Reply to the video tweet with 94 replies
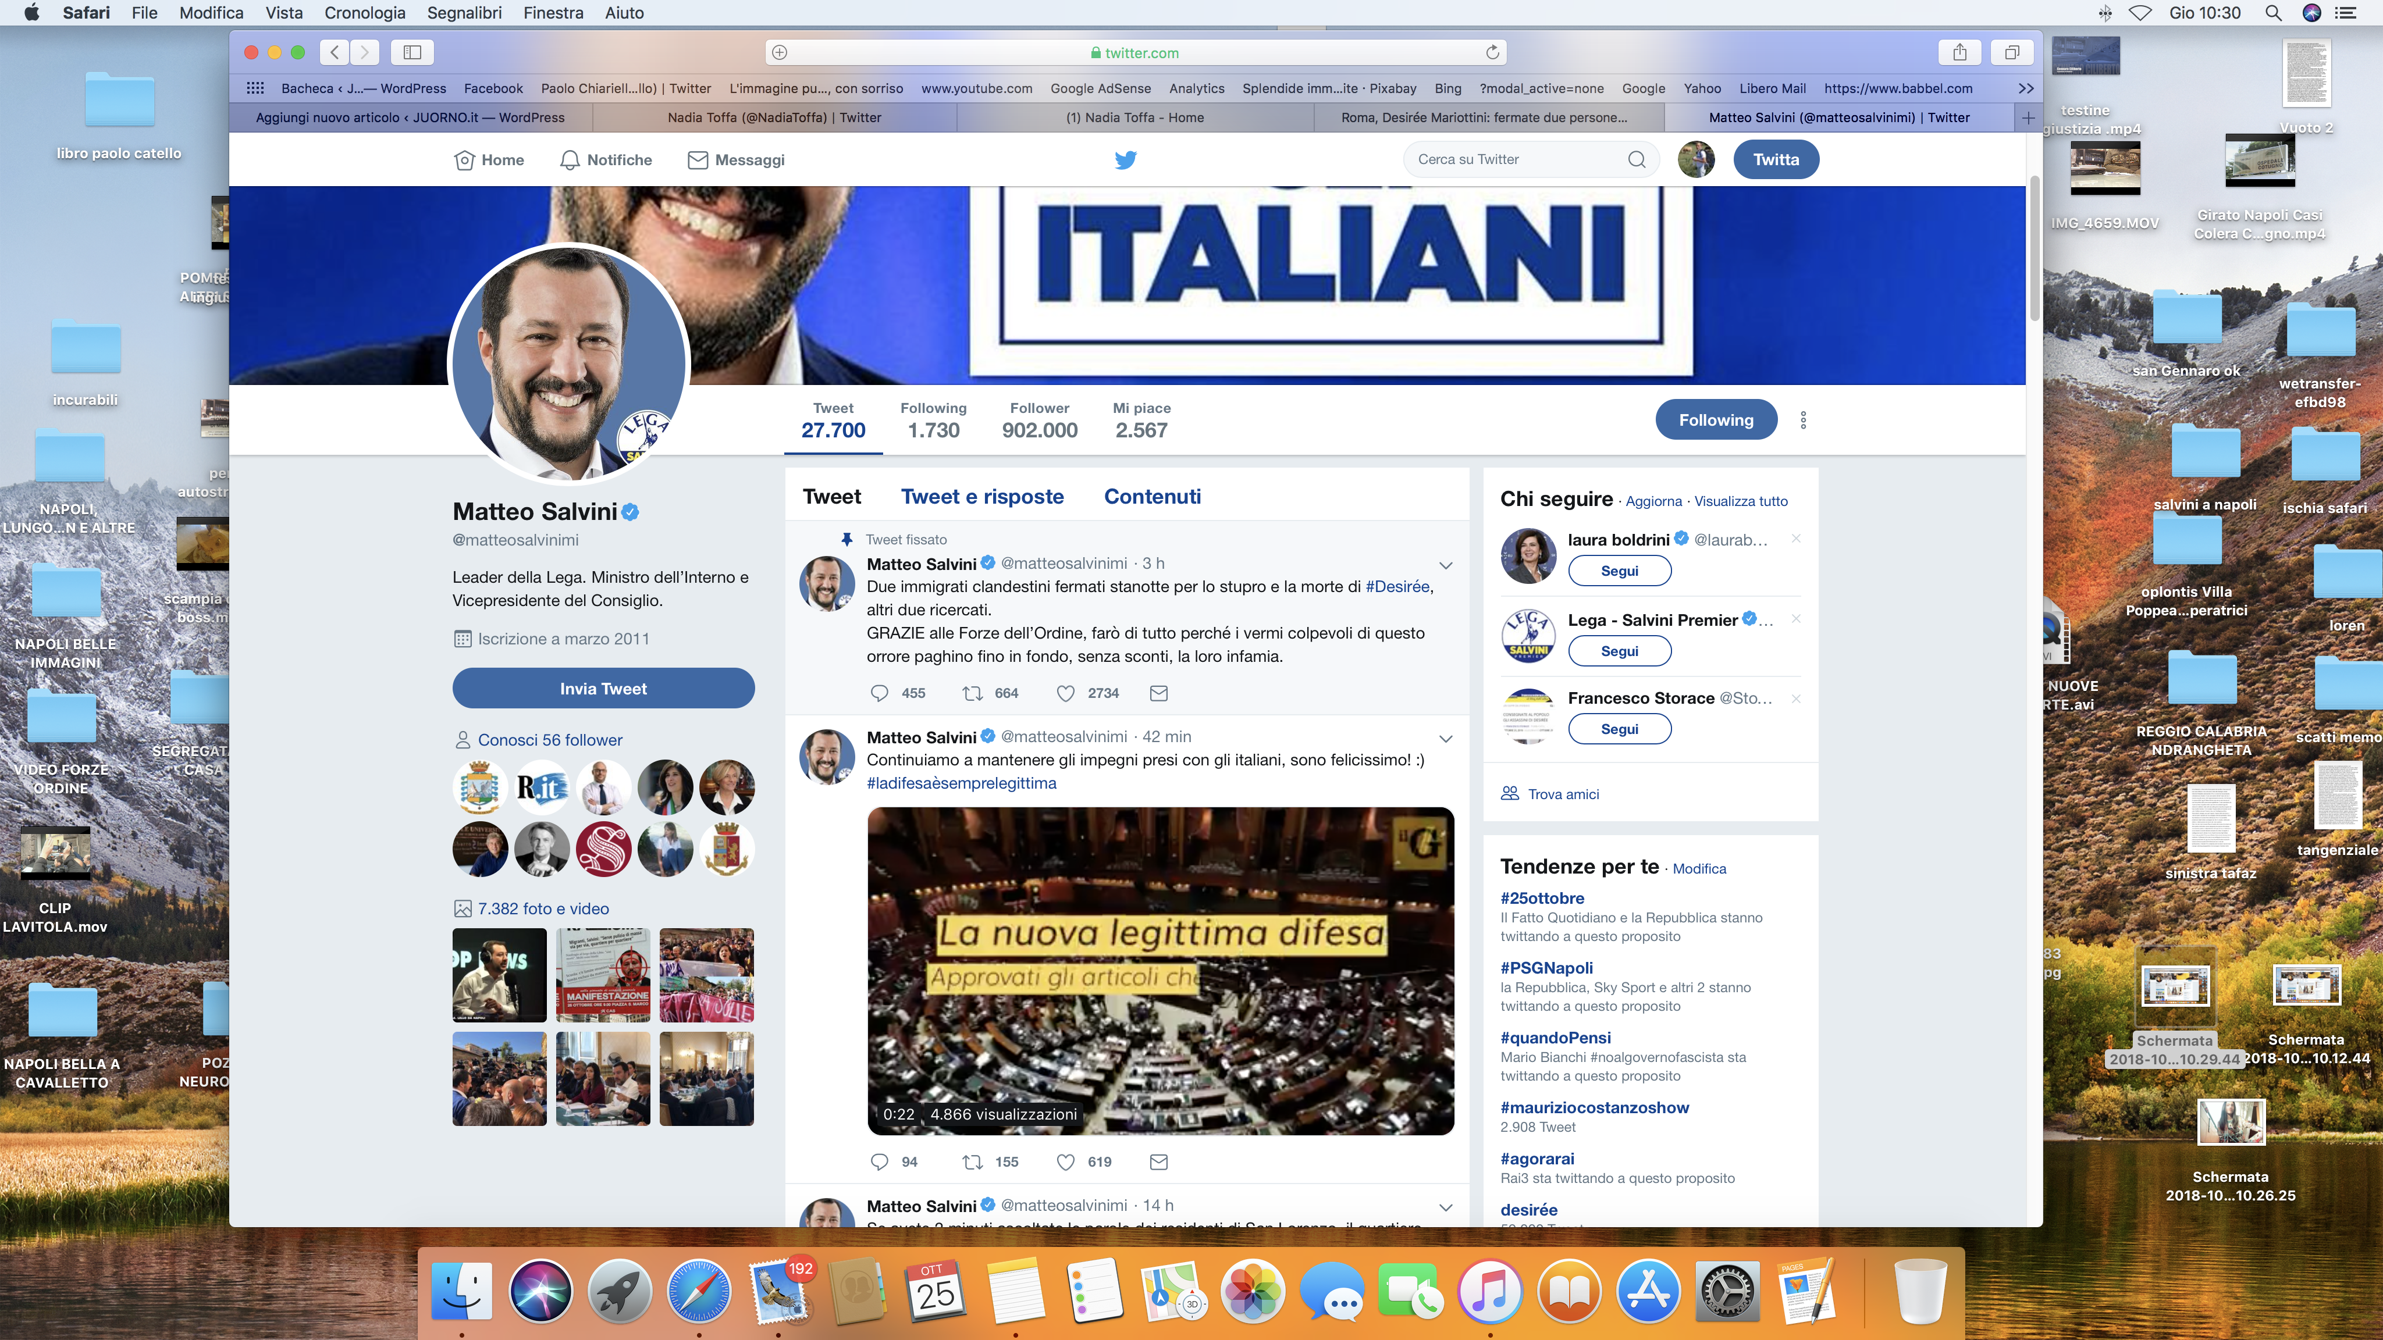2383x1340 pixels. click(x=880, y=1161)
